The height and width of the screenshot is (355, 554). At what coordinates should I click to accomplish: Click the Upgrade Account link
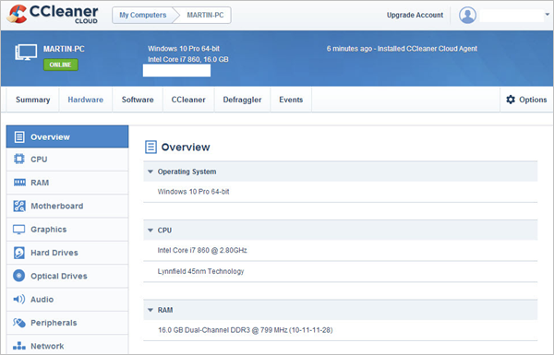click(x=415, y=15)
